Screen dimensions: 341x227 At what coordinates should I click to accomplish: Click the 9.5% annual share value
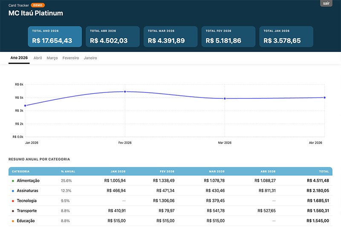[65, 201]
